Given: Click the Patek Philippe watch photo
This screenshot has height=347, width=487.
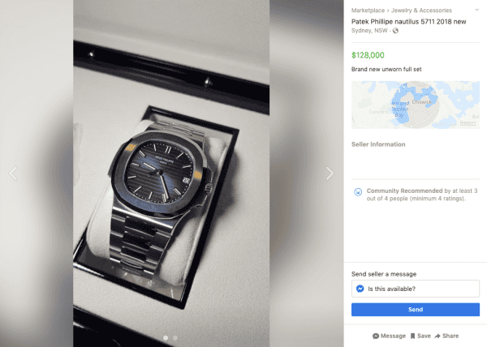Looking at the screenshot, I should [x=171, y=173].
